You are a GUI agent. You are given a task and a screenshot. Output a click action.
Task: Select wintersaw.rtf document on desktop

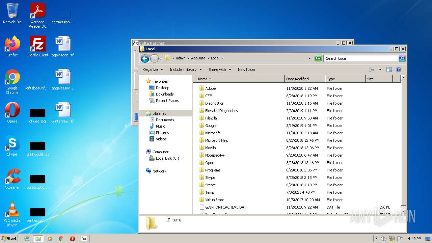coord(63,113)
